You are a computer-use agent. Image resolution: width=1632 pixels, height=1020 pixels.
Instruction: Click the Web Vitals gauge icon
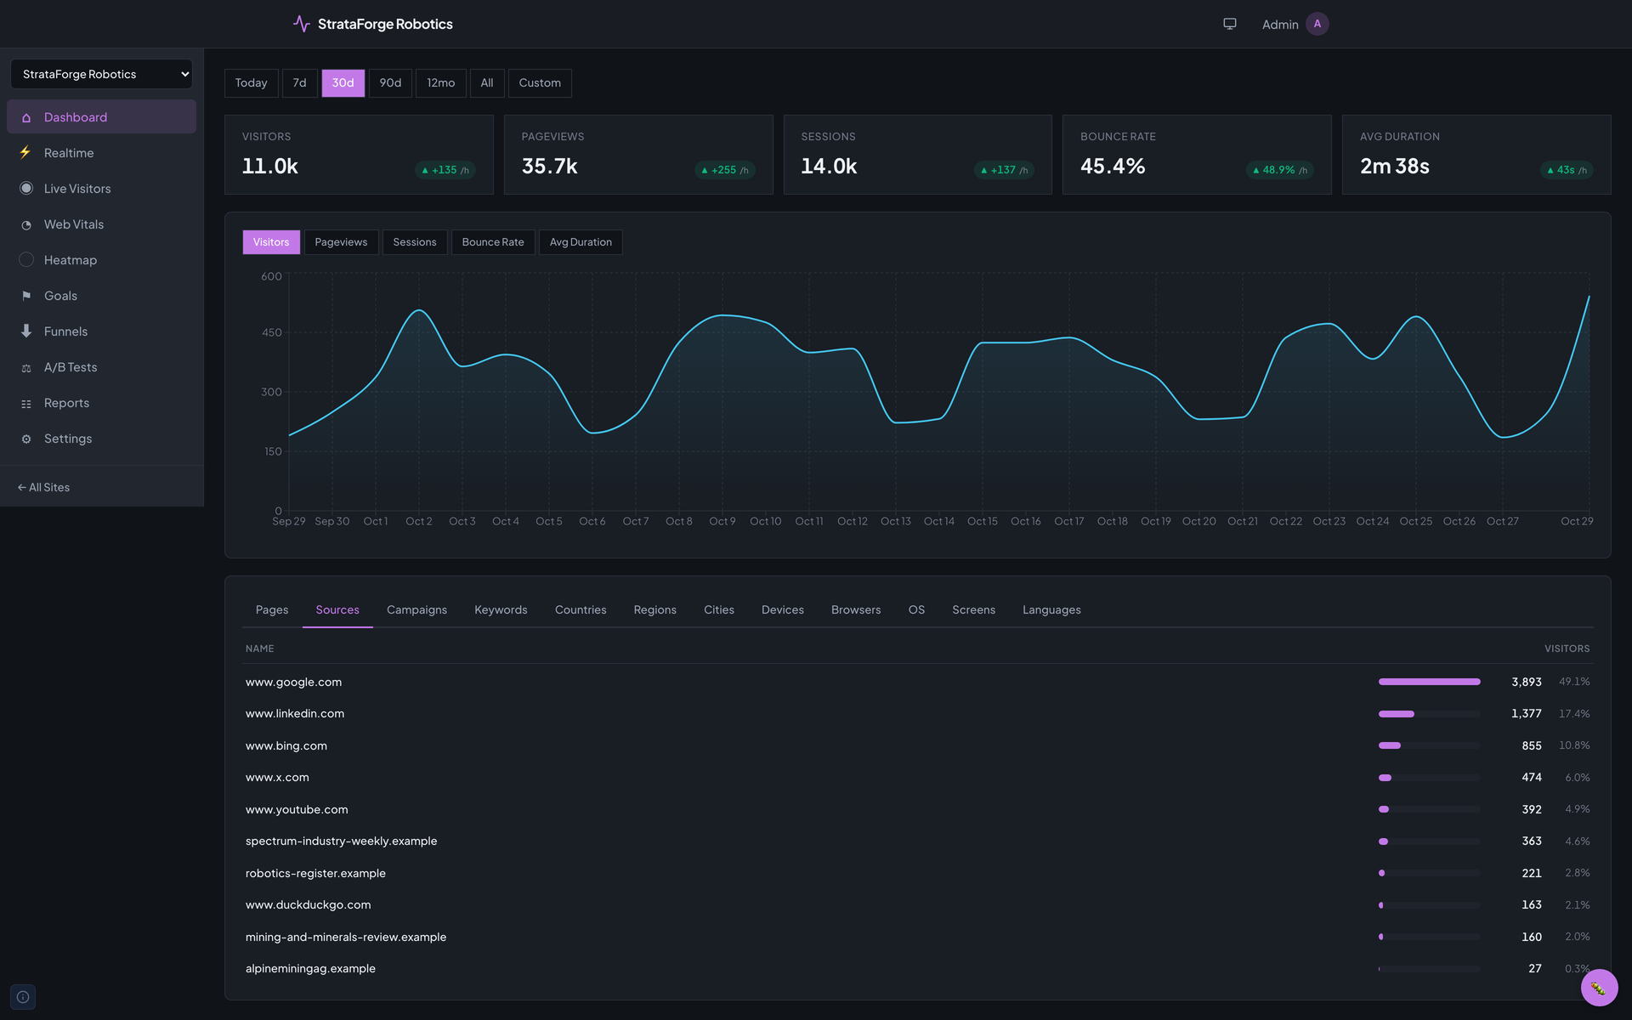26,224
